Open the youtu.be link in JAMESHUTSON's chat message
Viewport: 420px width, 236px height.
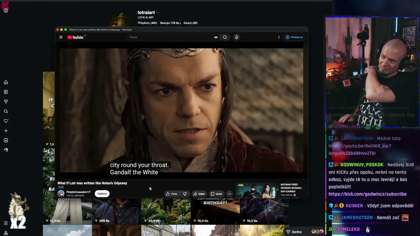(x=360, y=149)
